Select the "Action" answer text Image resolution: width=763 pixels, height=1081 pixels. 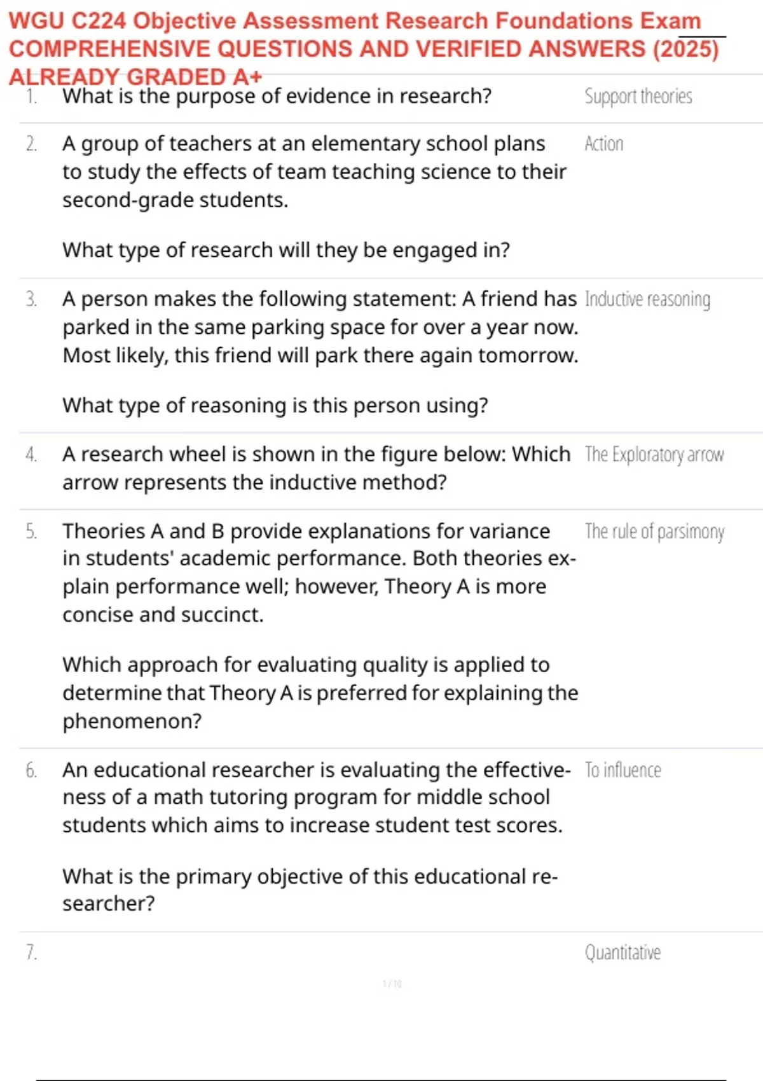pos(603,144)
